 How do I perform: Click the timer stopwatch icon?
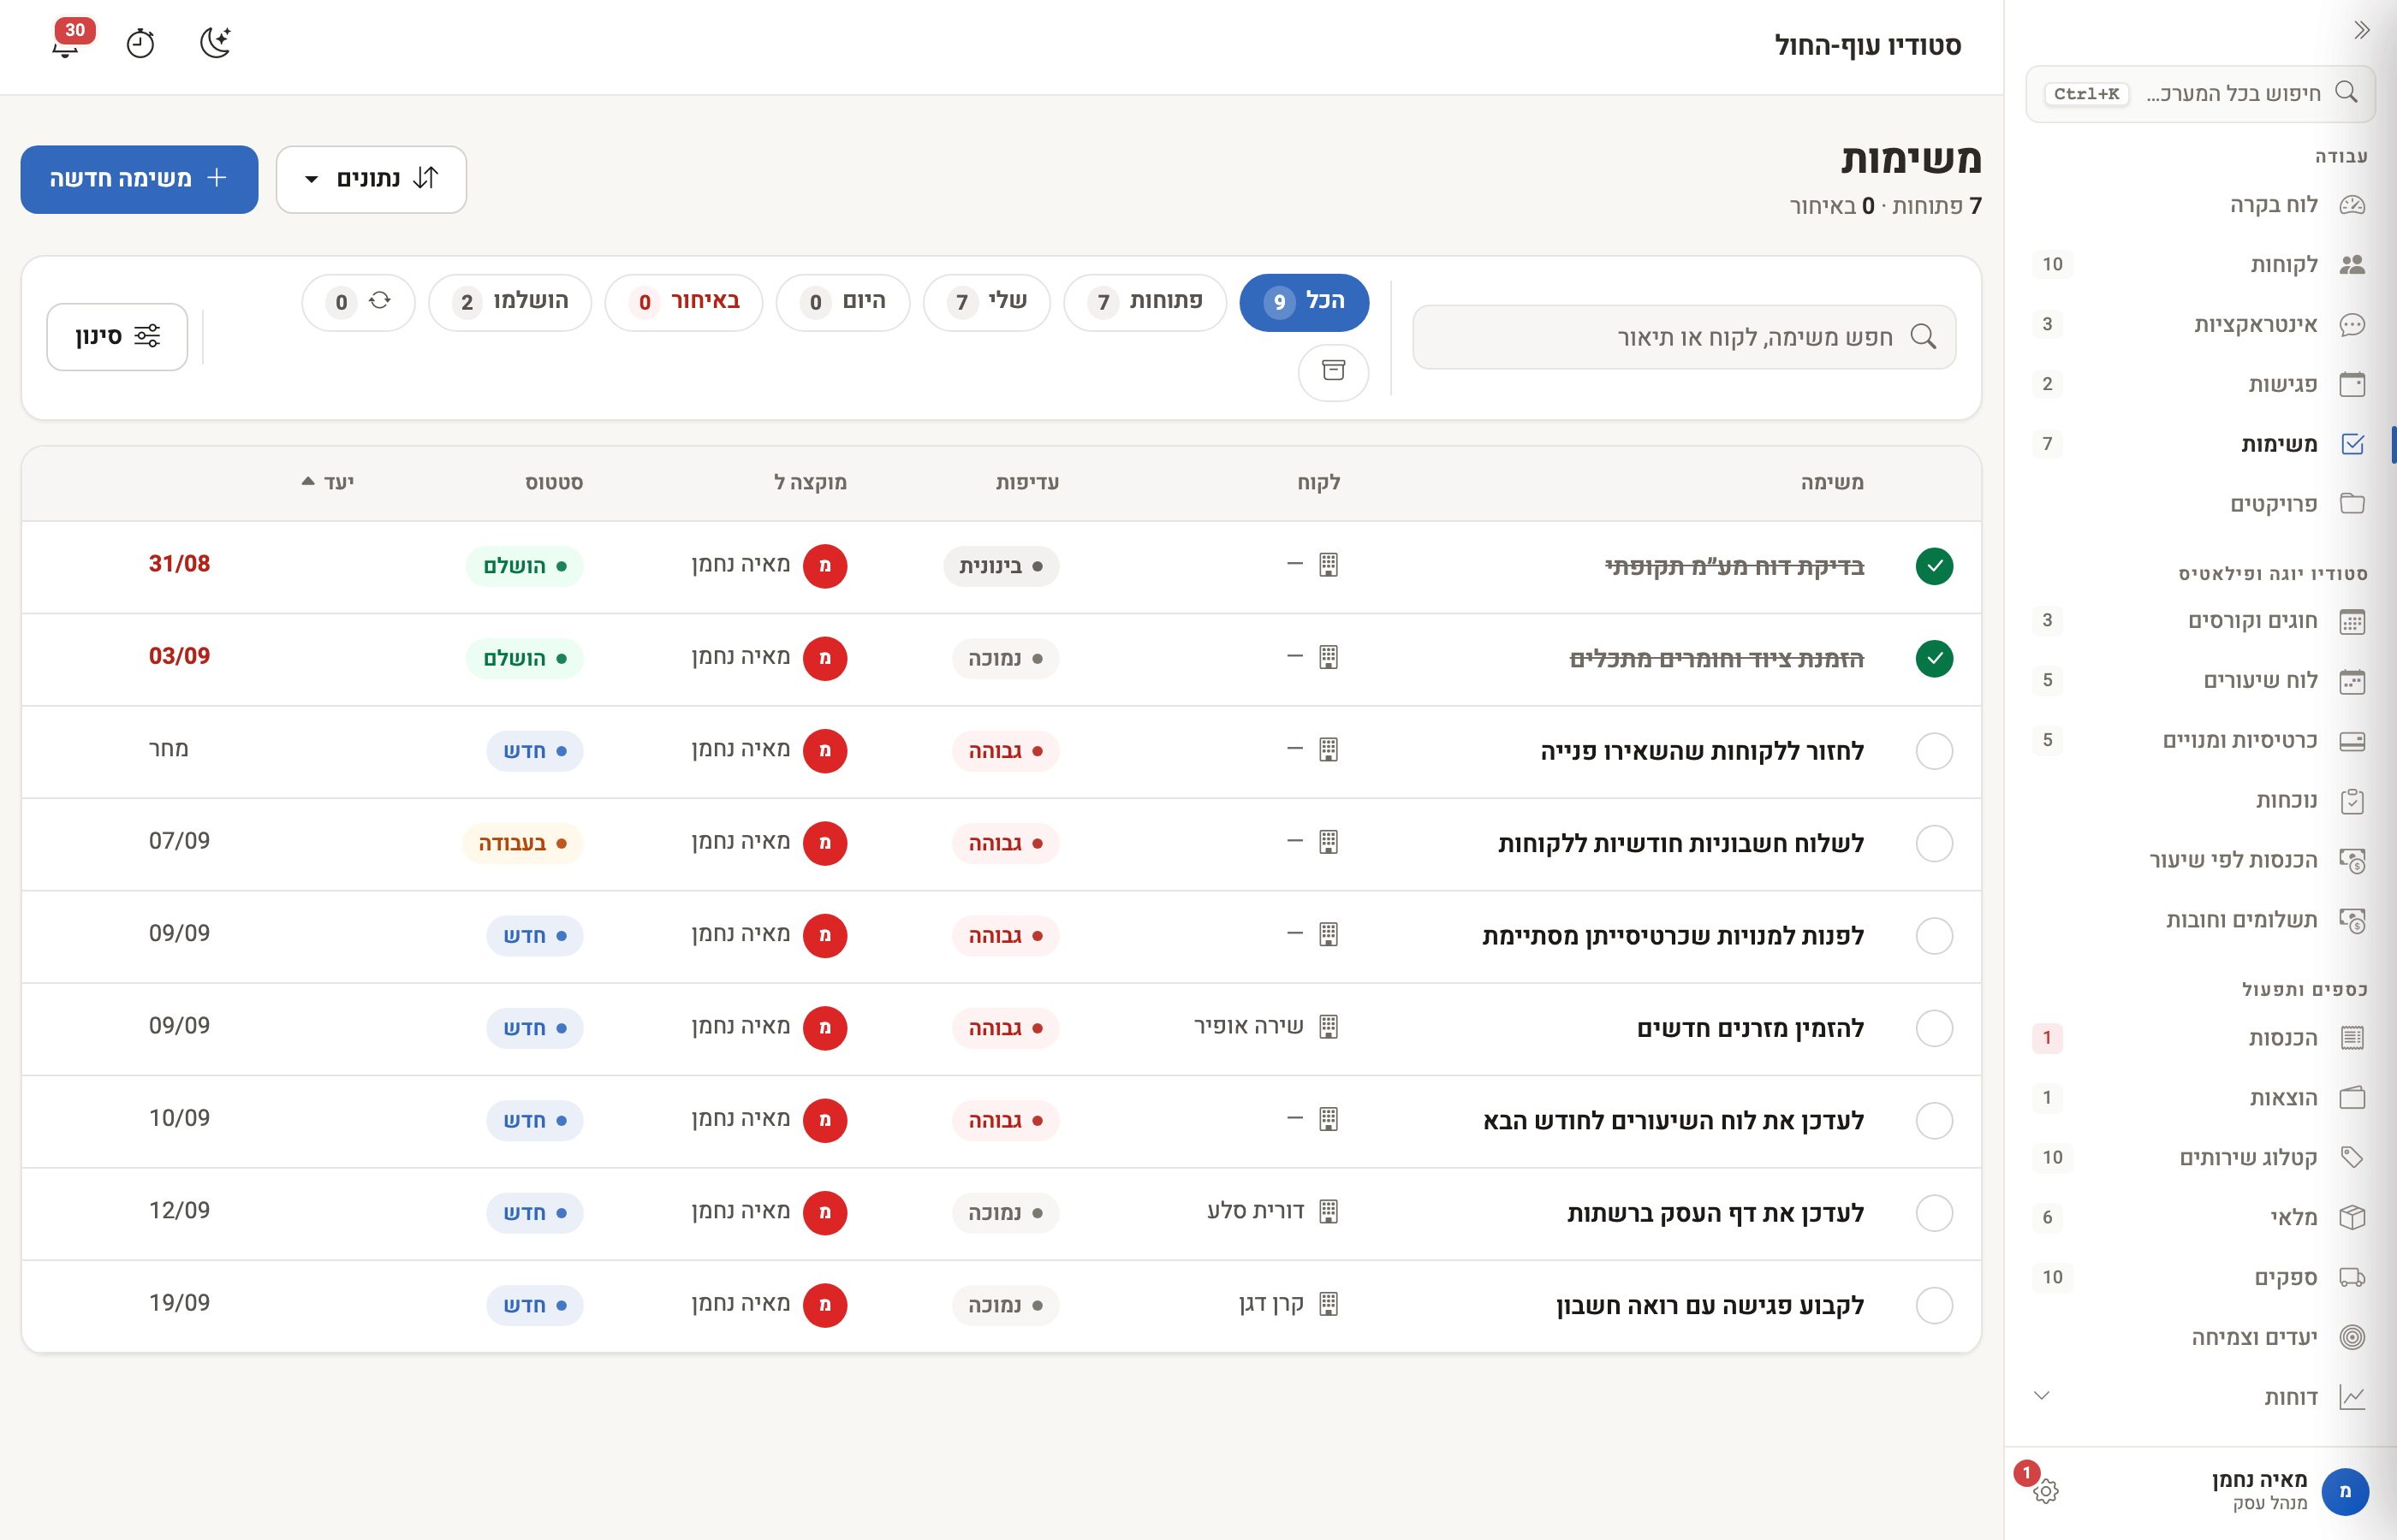tap(140, 43)
